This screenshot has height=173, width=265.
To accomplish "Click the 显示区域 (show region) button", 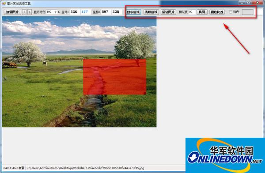I will click(x=133, y=12).
